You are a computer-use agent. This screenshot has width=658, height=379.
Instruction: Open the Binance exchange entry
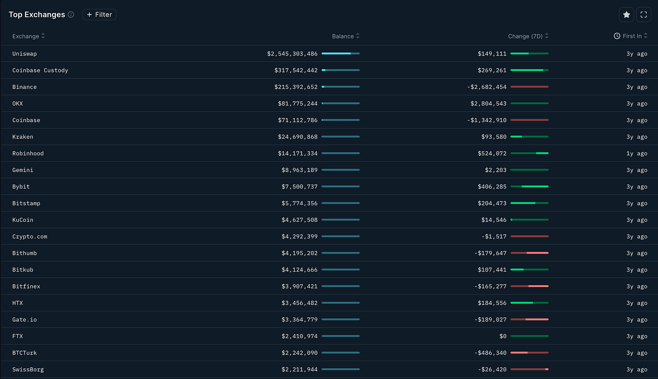pos(24,87)
